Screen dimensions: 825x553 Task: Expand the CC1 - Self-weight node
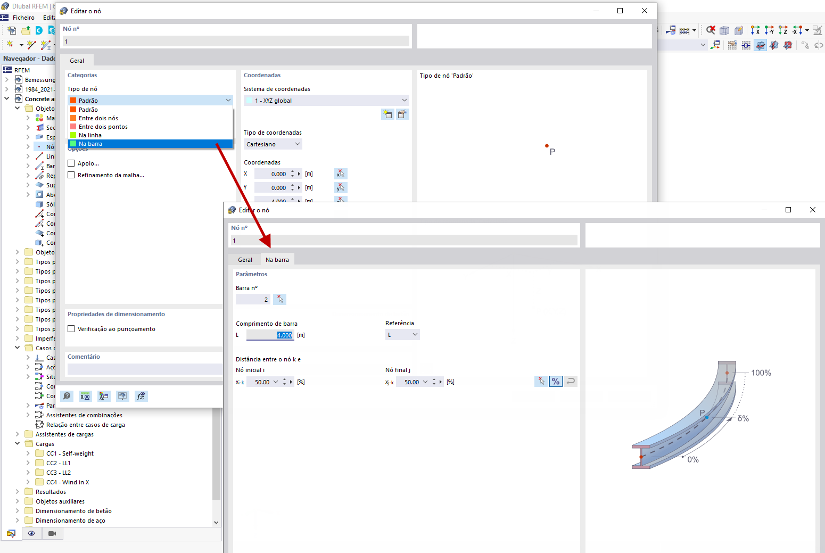coord(28,453)
